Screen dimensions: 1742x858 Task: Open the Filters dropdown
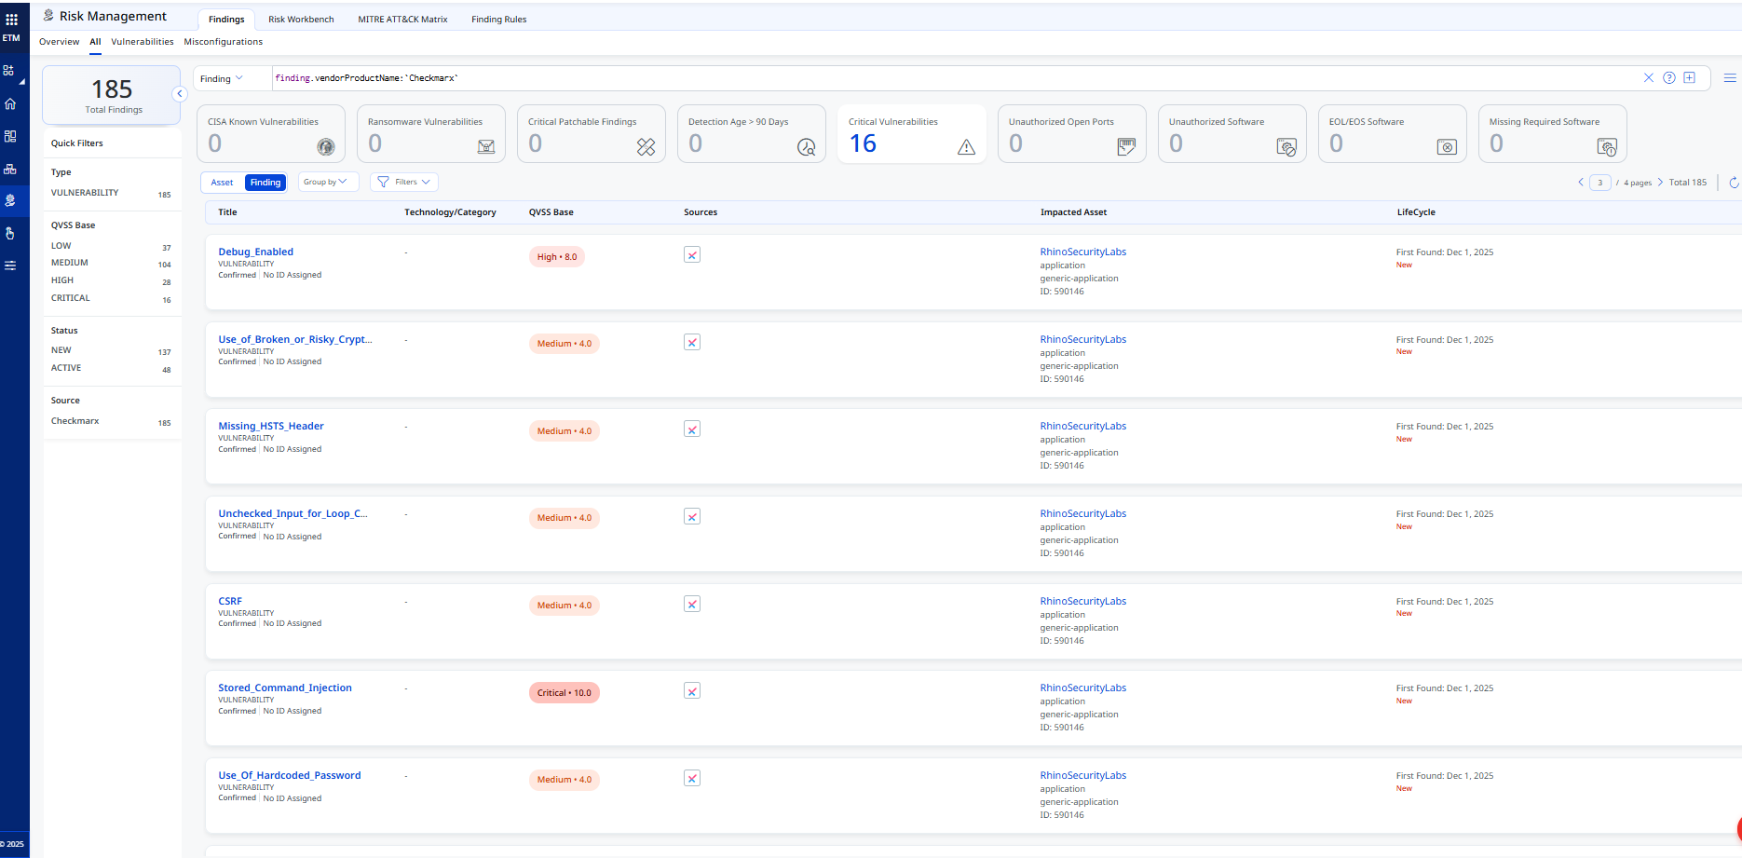pos(404,183)
